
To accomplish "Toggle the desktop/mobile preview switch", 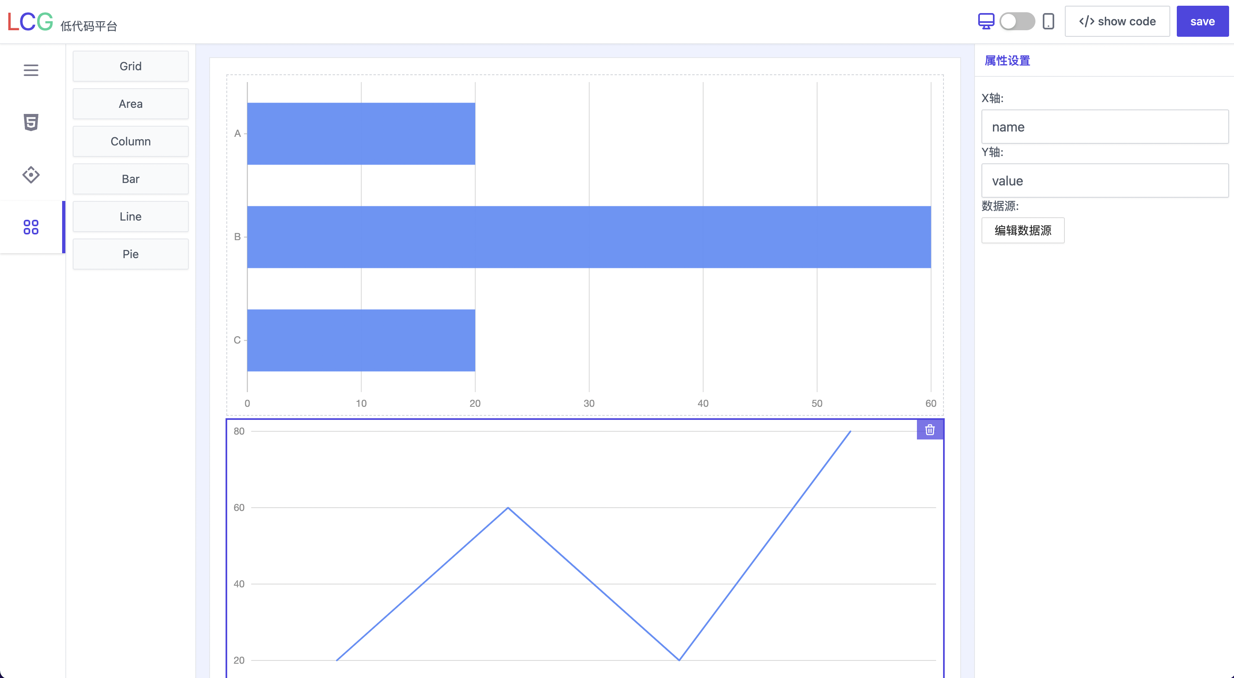I will click(1016, 21).
